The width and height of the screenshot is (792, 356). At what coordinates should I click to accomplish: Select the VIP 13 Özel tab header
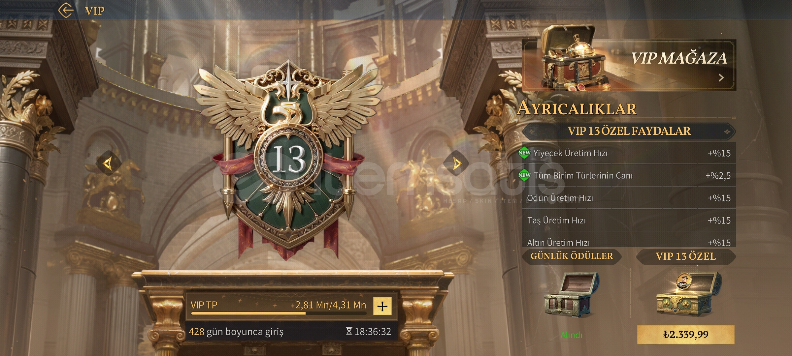click(x=686, y=256)
